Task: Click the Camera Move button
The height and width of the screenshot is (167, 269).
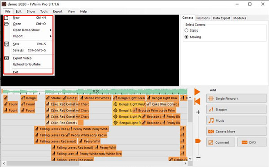Action: click(236, 131)
